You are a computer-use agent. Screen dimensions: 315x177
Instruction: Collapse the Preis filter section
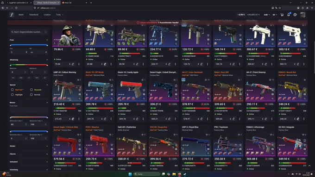(47, 40)
